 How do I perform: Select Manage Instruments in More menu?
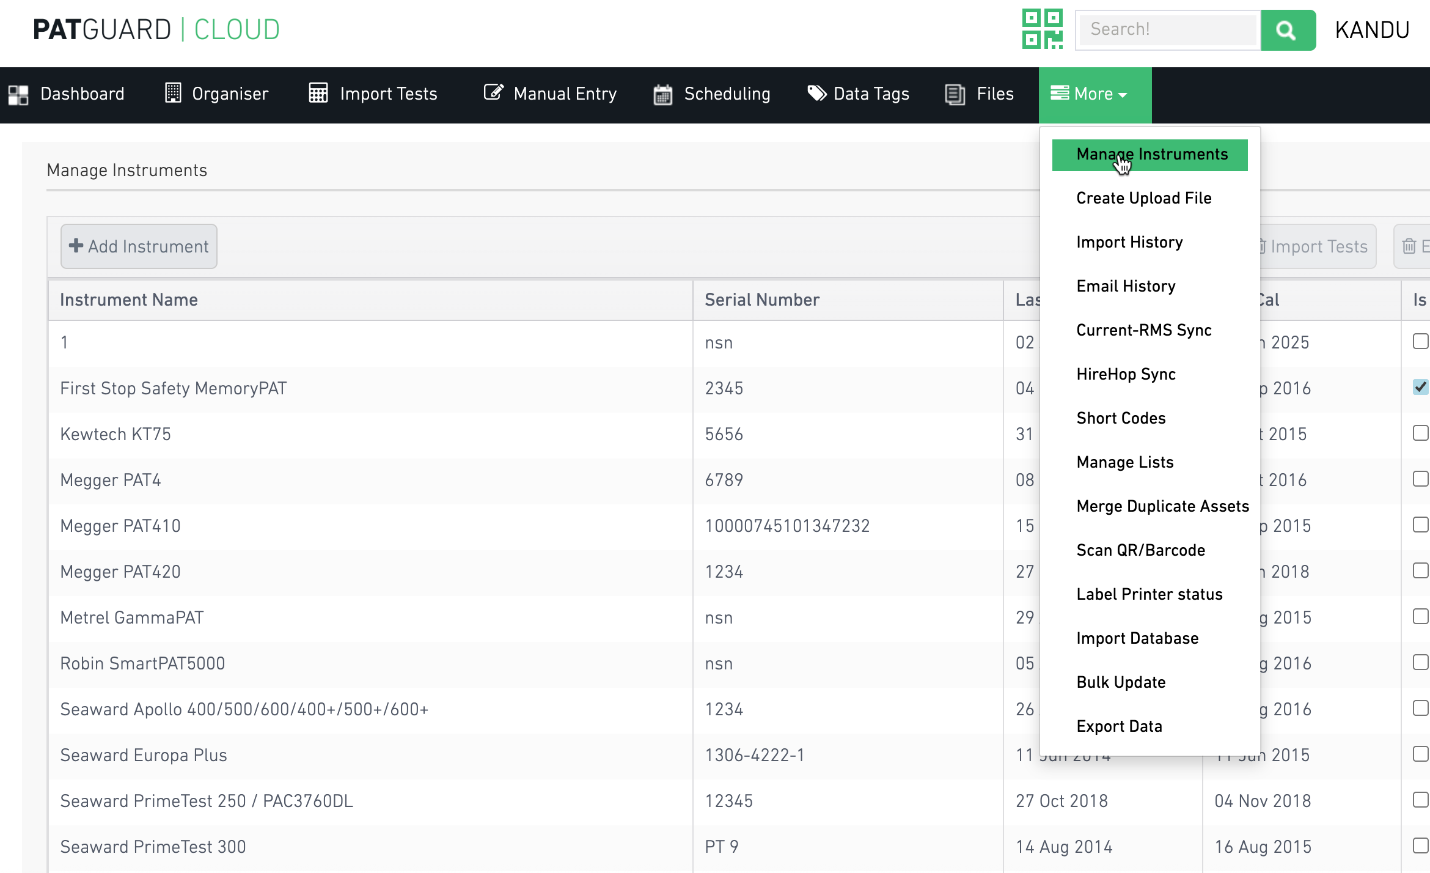(x=1149, y=155)
